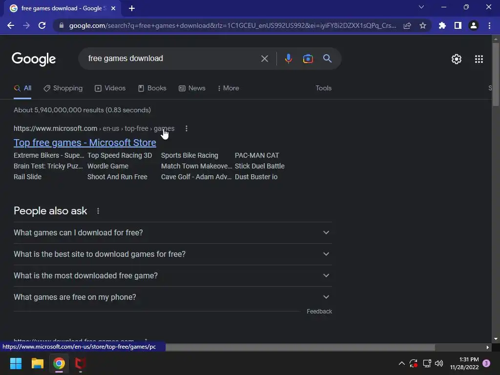Open 'Top free games - Microsoft Store' result

tap(85, 143)
